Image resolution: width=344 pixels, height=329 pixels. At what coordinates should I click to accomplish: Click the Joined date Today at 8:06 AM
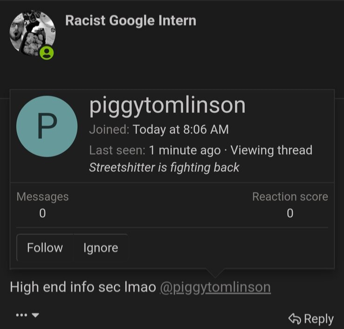tap(181, 129)
